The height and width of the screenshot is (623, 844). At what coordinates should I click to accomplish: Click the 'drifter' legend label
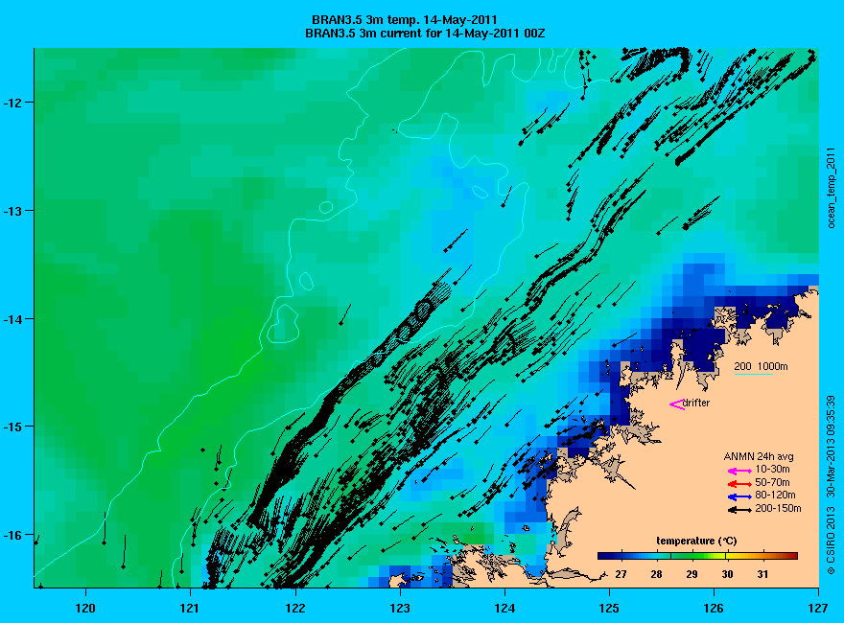(x=696, y=403)
